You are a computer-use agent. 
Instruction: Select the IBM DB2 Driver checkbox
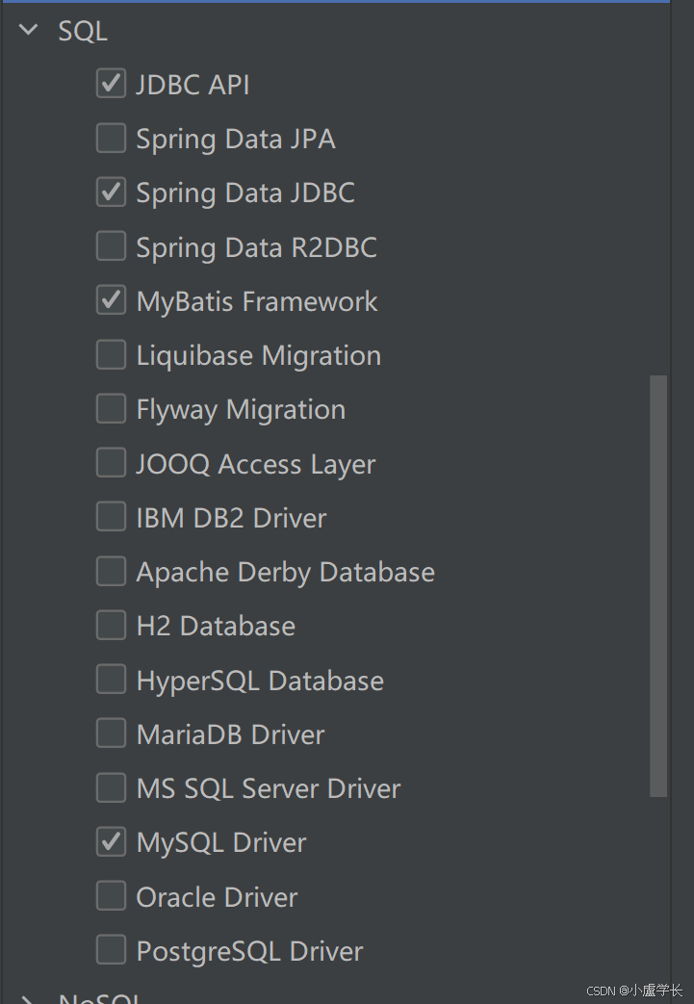pyautogui.click(x=111, y=517)
